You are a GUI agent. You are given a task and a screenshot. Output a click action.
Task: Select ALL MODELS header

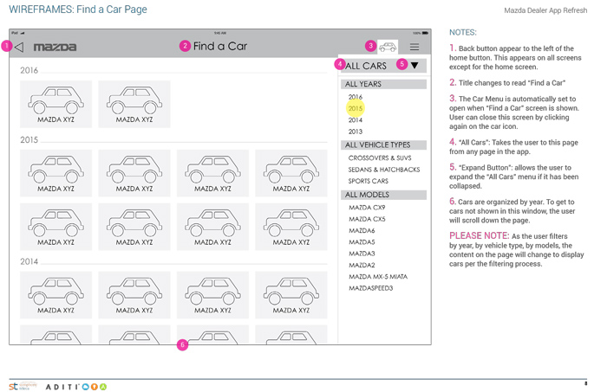point(383,195)
